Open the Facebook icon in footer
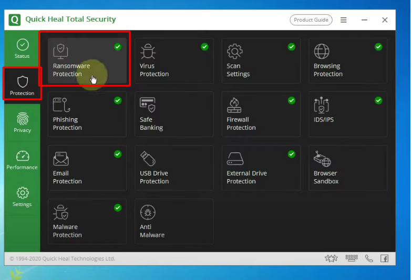 [385, 258]
